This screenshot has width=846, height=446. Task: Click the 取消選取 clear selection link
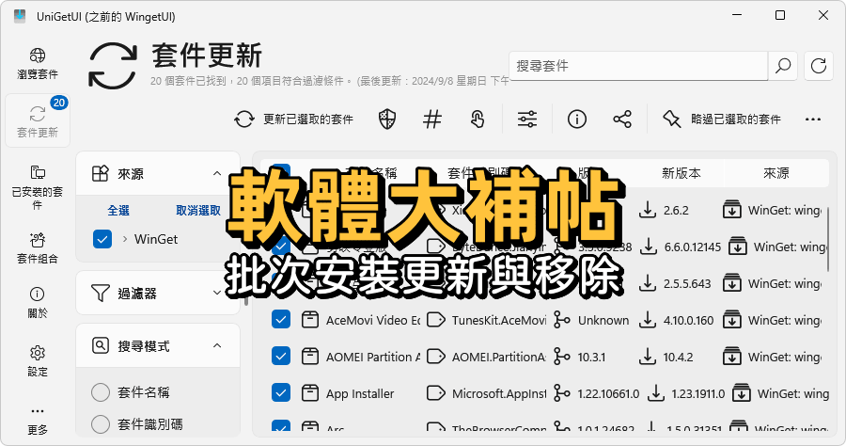(198, 211)
